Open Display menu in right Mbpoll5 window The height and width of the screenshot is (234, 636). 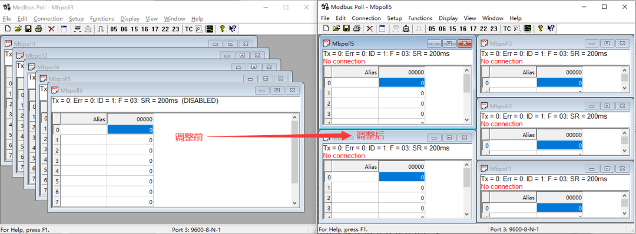click(x=448, y=18)
